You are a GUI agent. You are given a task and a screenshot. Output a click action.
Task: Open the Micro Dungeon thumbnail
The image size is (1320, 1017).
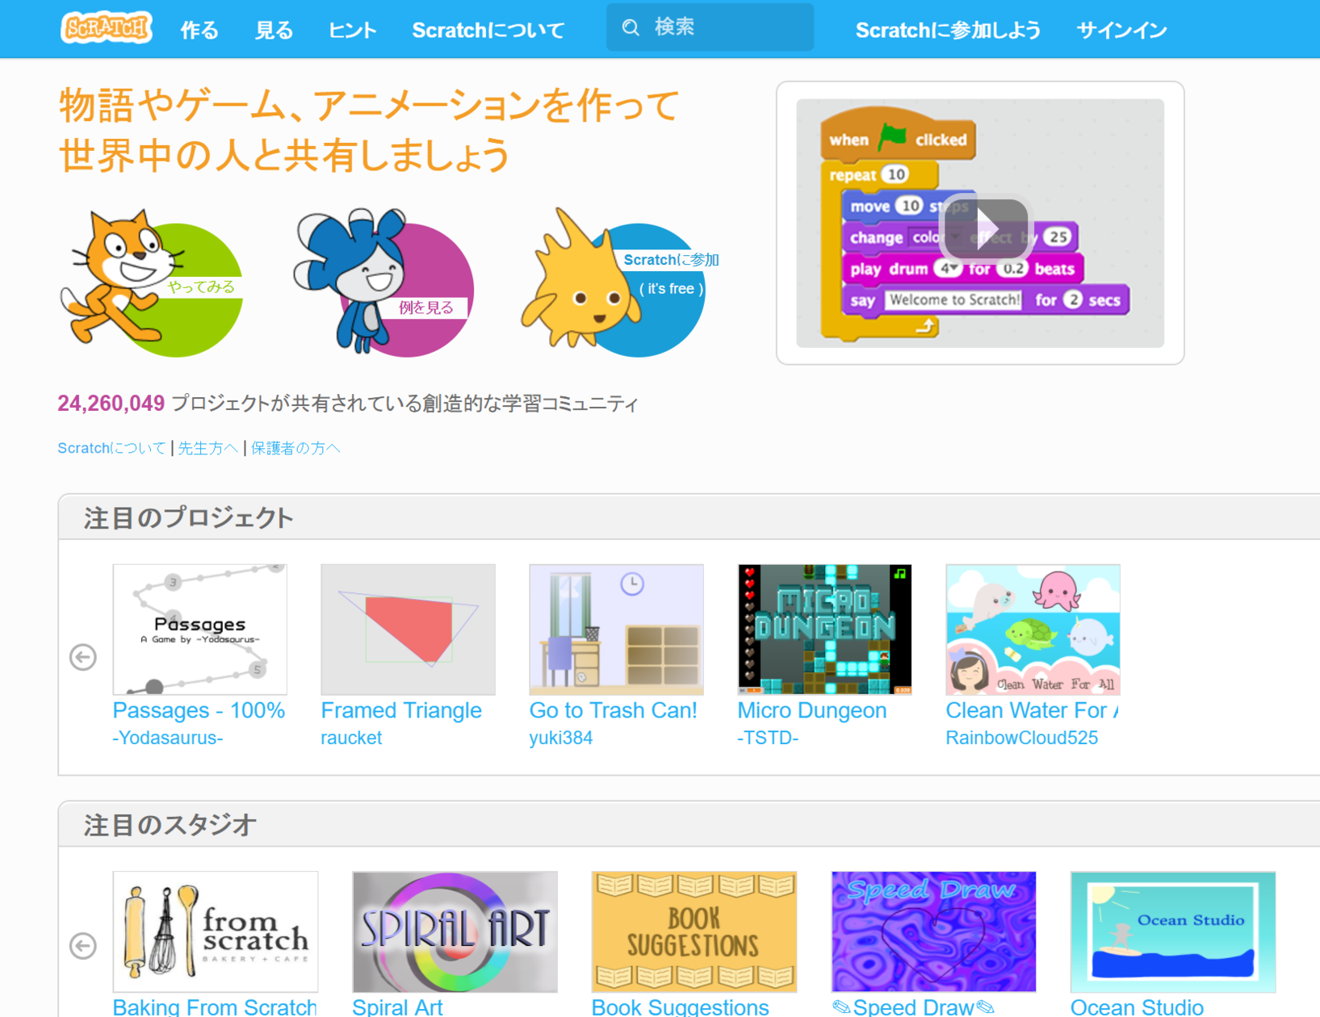click(825, 630)
